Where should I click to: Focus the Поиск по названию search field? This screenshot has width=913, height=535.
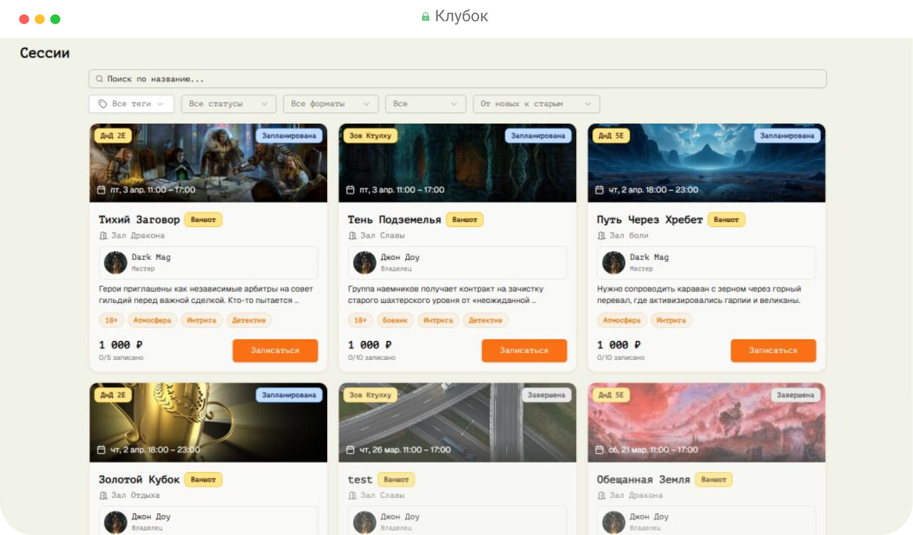tap(458, 79)
